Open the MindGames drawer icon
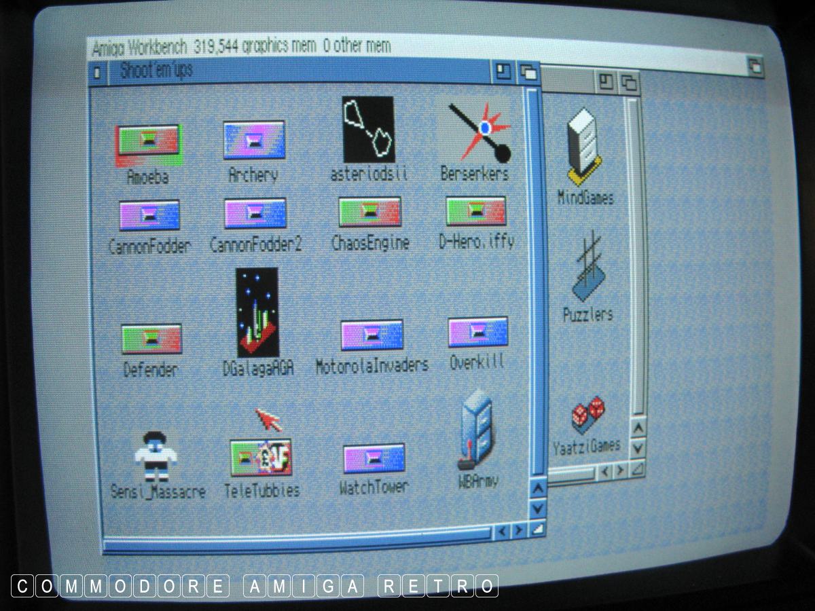Screen dimensions: 815x611 pos(583,146)
